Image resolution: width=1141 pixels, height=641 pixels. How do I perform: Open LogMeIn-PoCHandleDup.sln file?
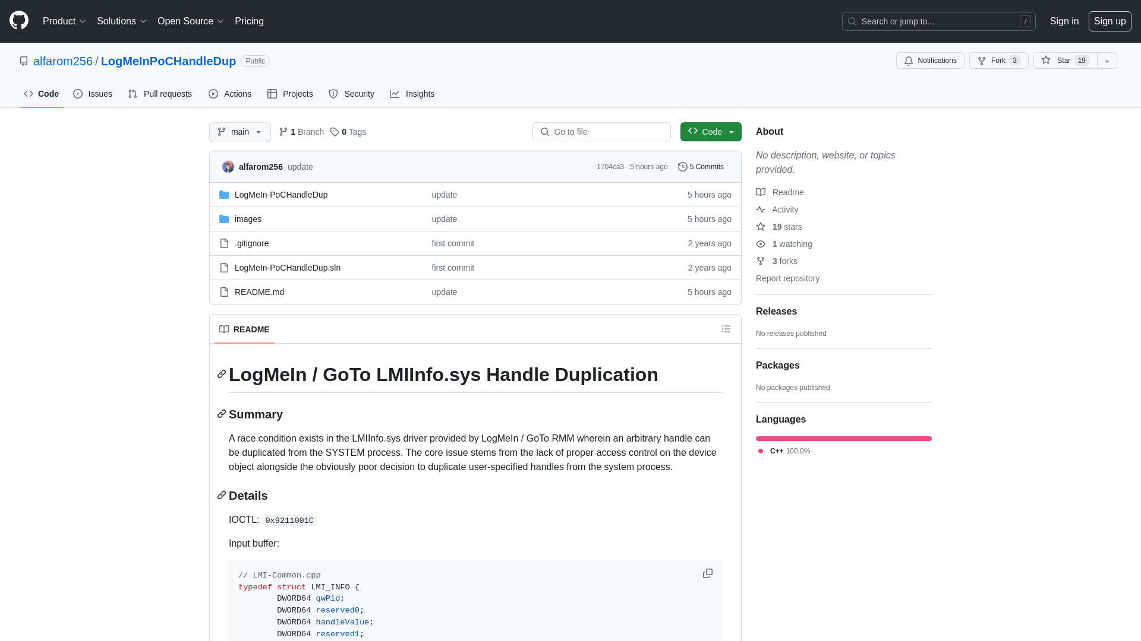point(288,268)
